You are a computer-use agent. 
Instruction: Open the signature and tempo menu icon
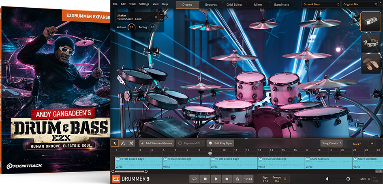pos(285,179)
